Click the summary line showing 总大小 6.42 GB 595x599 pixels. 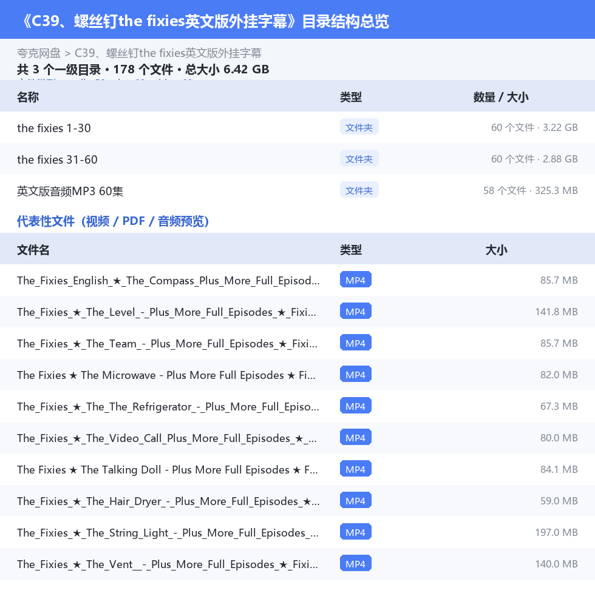tap(143, 70)
